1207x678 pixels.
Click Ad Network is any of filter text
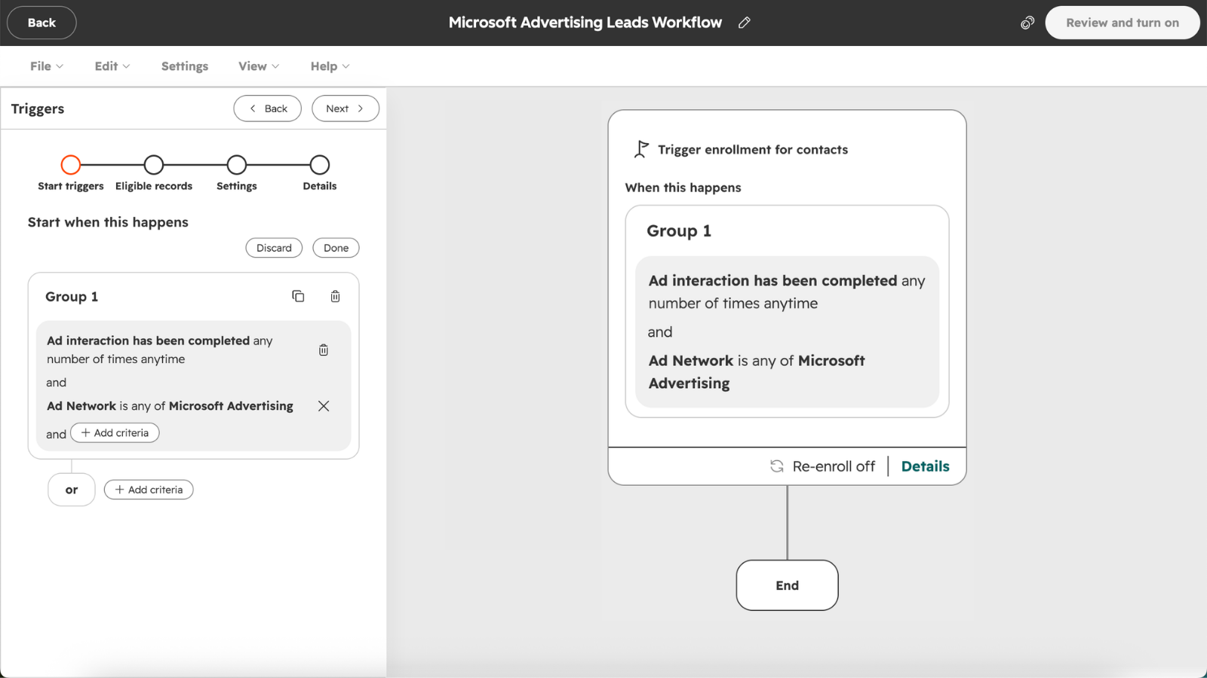coord(170,406)
